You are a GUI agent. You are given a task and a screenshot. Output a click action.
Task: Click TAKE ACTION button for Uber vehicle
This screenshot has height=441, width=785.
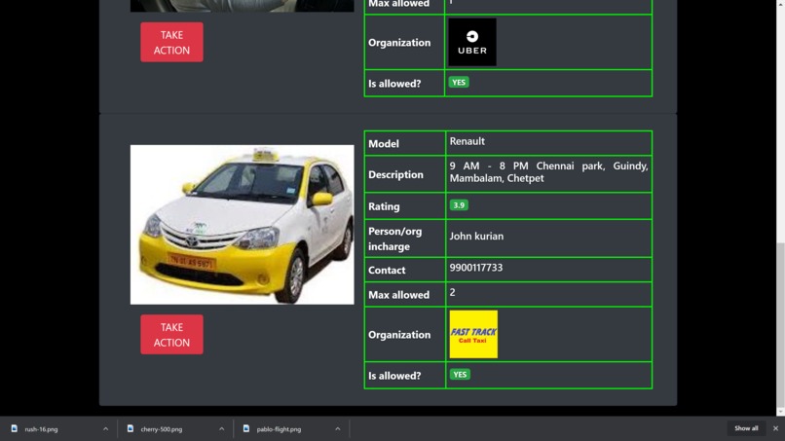coord(171,42)
